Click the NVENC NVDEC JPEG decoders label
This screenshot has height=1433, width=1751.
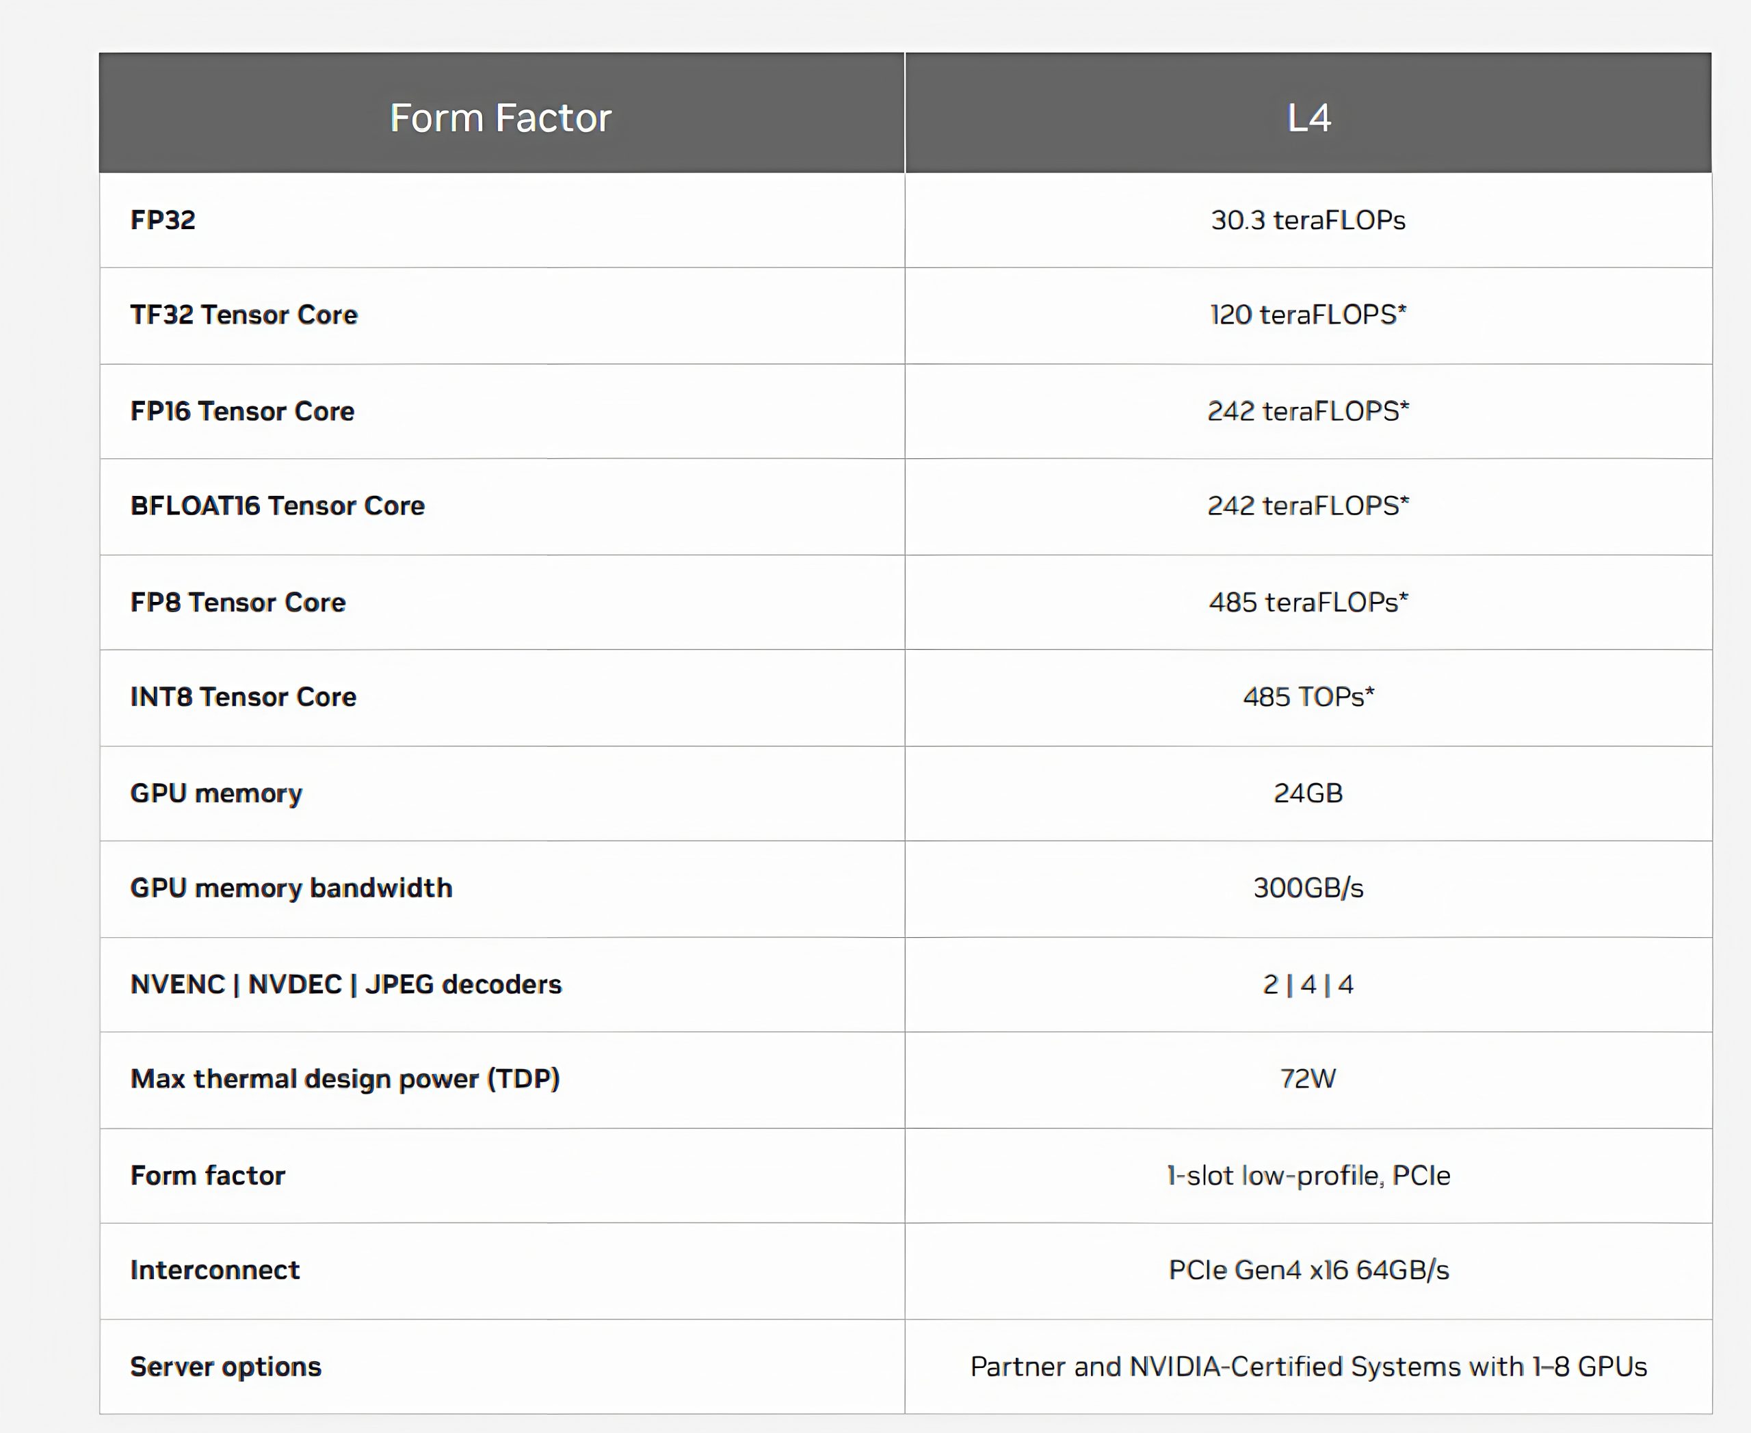[x=346, y=985]
